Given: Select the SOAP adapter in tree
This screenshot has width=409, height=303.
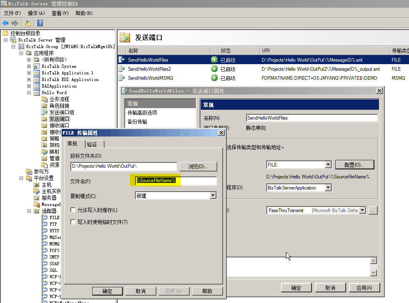Looking at the screenshot, I should (x=54, y=264).
